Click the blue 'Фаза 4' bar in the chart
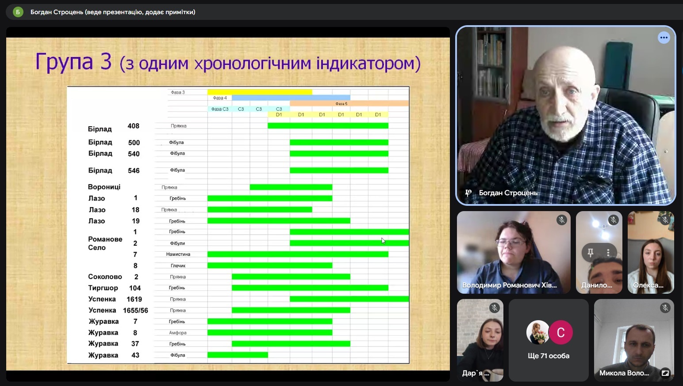 point(291,98)
